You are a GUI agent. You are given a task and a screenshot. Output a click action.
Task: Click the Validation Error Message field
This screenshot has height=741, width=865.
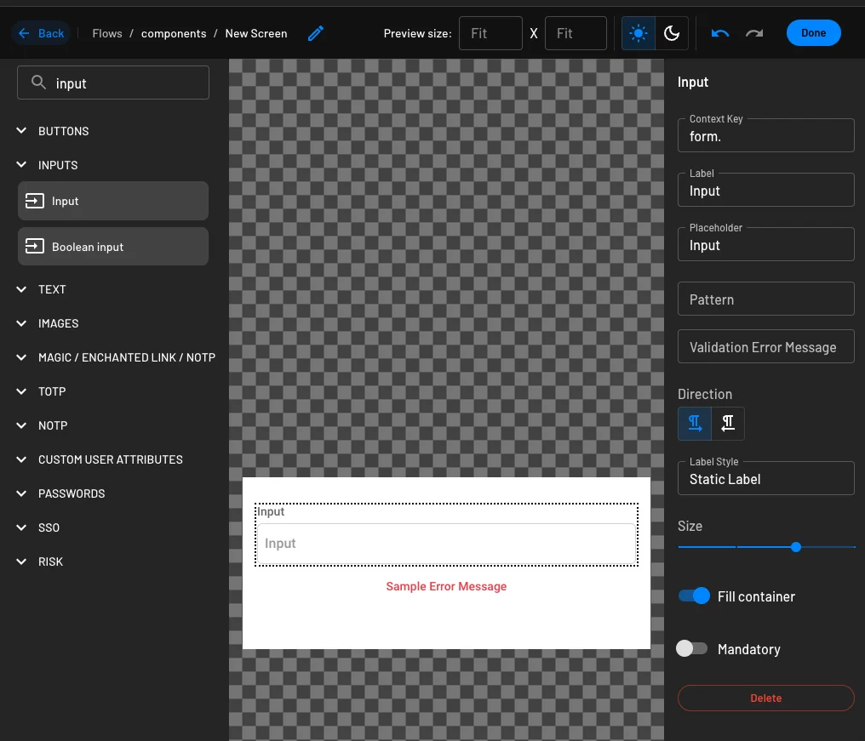(x=765, y=346)
